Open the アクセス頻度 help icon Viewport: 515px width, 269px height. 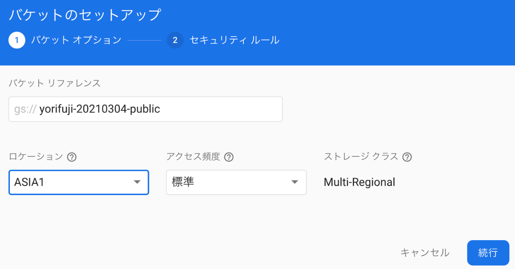coord(229,157)
